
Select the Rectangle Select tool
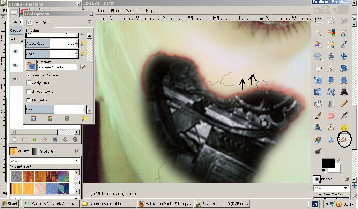[318, 21]
